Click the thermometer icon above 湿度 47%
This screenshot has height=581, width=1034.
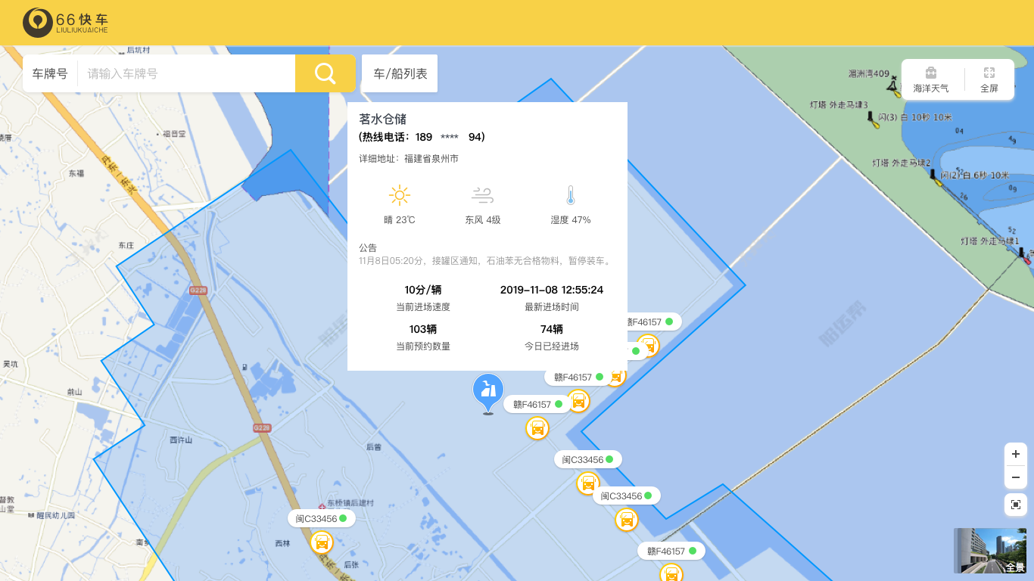click(x=570, y=196)
